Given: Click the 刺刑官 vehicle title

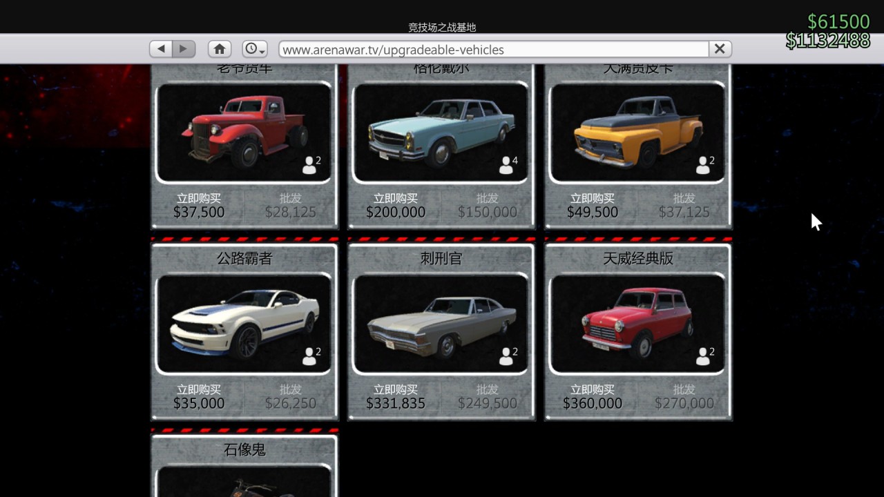Looking at the screenshot, I should pyautogui.click(x=441, y=259).
